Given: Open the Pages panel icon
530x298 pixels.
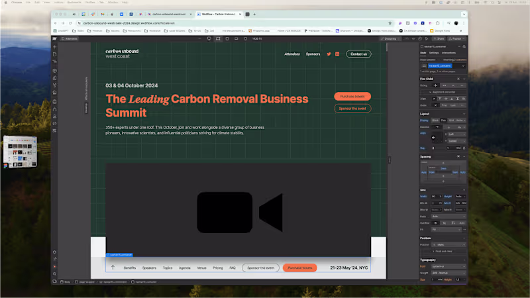Looking at the screenshot, I should click(x=55, y=56).
